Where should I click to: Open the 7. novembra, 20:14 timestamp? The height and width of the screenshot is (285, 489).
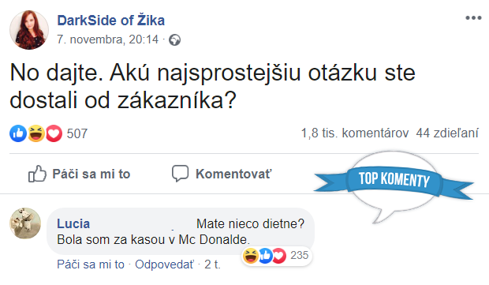tap(107, 39)
